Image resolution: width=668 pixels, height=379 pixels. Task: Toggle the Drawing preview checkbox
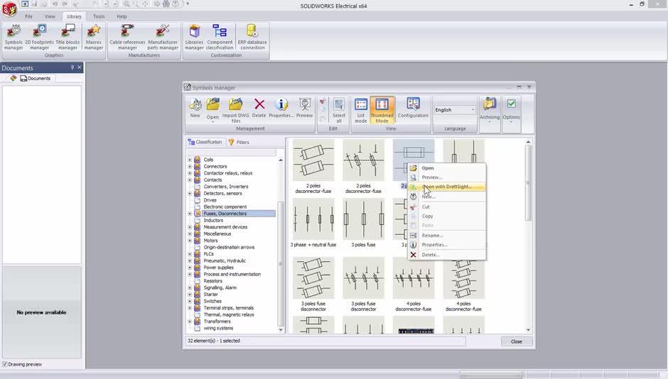(5, 364)
